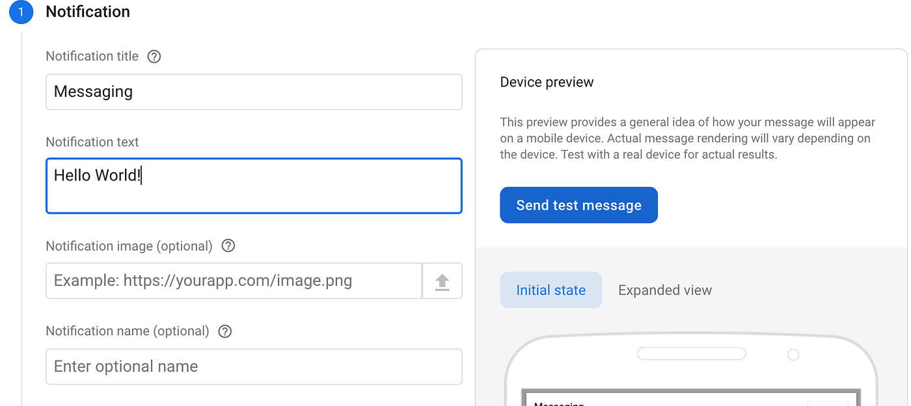Focus the Notification title field
Screen dimensions: 911x406
pyautogui.click(x=254, y=92)
